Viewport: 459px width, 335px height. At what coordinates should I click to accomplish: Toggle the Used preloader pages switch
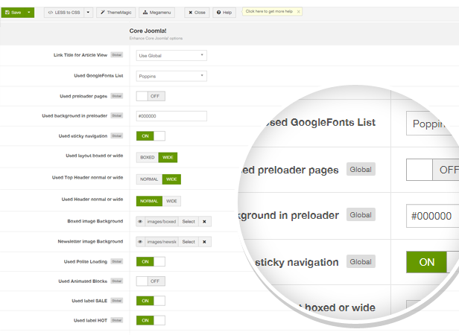[151, 96]
